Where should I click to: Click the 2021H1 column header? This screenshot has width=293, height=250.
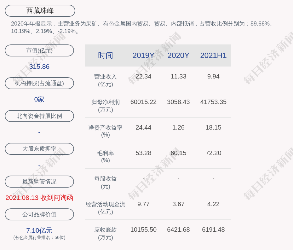click(213, 55)
